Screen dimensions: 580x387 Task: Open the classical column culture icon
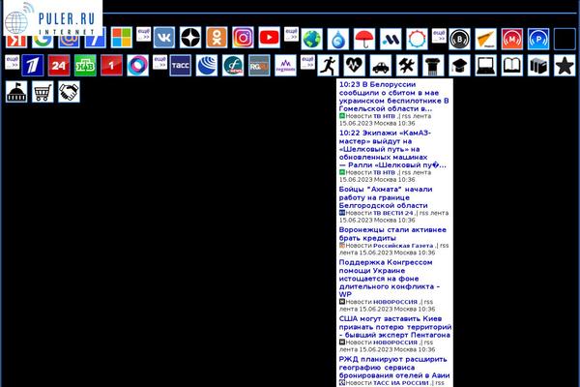point(433,66)
